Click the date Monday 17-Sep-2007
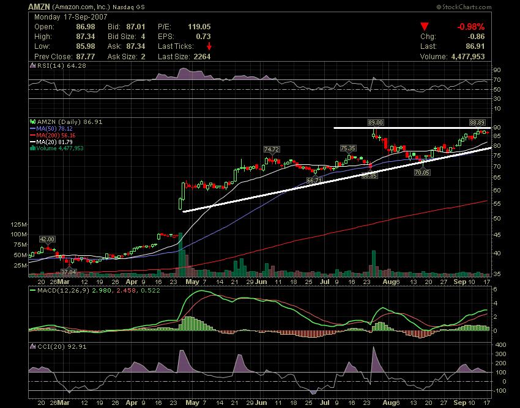 point(70,17)
